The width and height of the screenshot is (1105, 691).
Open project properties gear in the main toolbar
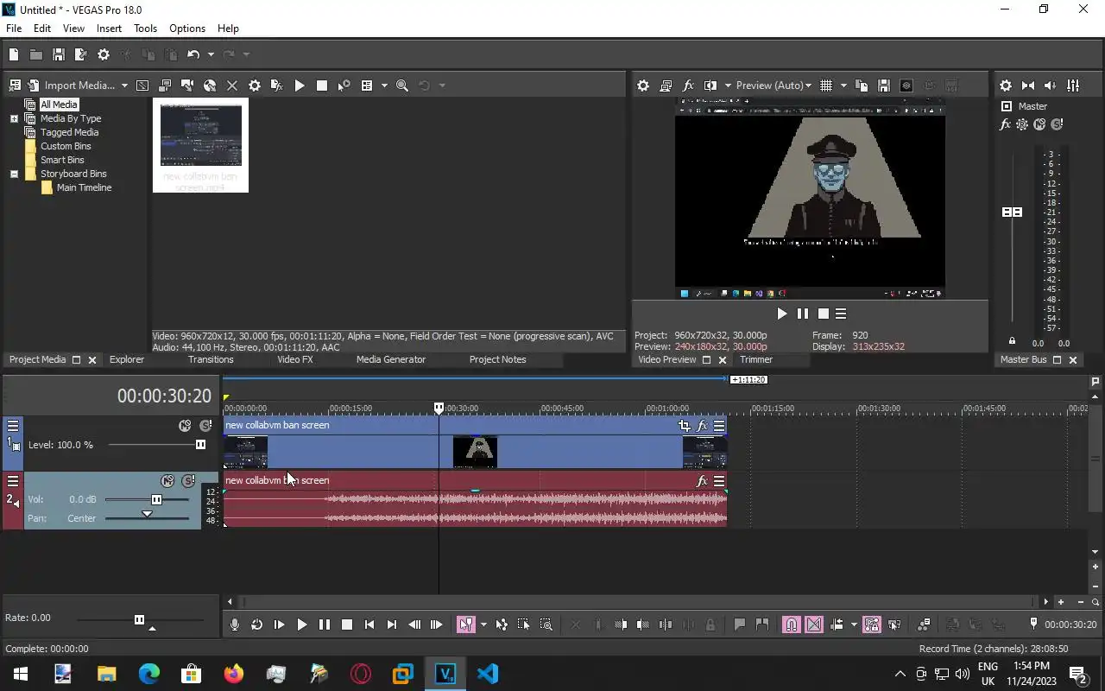tap(104, 54)
